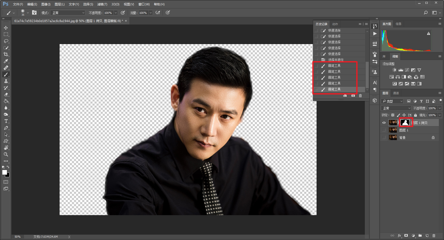Click layer mask thumbnail of 图层 1 拷贝
The height and width of the screenshot is (240, 444).
click(x=405, y=123)
